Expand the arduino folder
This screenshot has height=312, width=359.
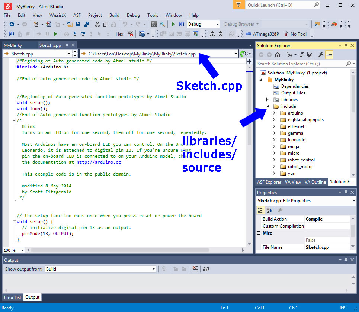coord(274,113)
